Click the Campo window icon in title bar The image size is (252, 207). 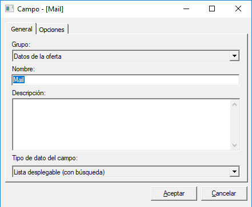9,9
